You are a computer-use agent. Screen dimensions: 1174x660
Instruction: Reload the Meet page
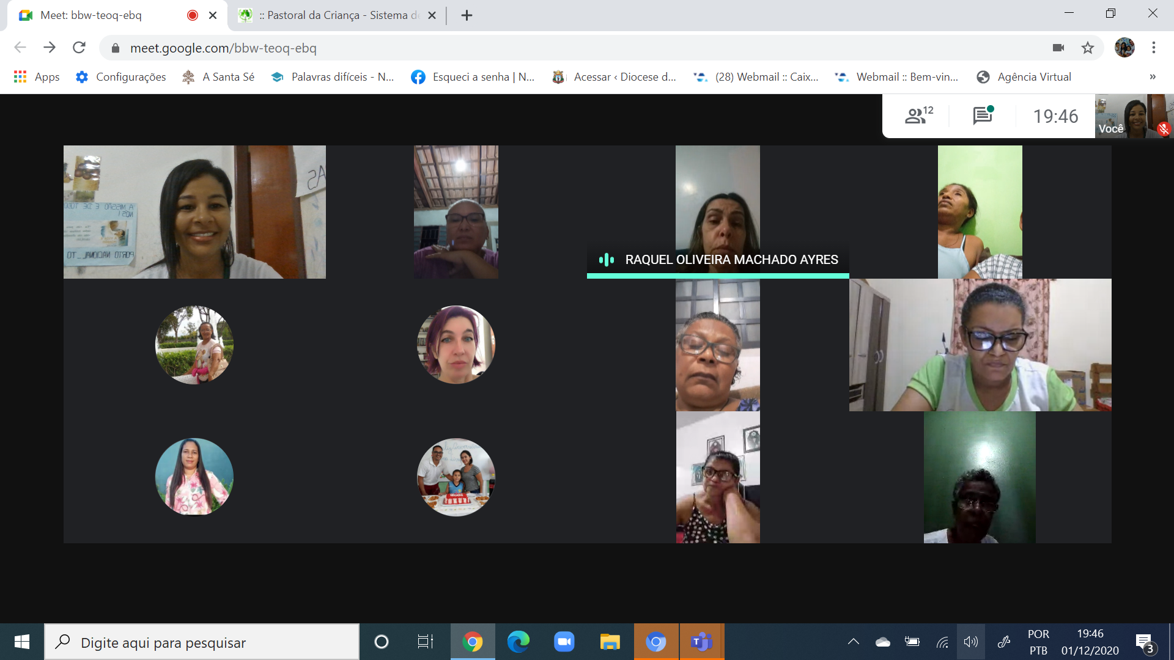pyautogui.click(x=79, y=48)
